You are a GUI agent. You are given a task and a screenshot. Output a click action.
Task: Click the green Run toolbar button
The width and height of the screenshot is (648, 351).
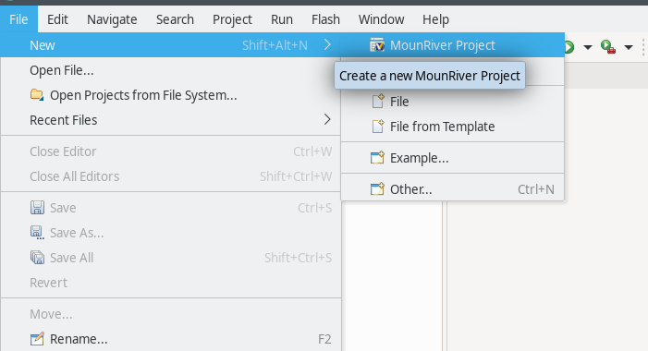pyautogui.click(x=569, y=47)
